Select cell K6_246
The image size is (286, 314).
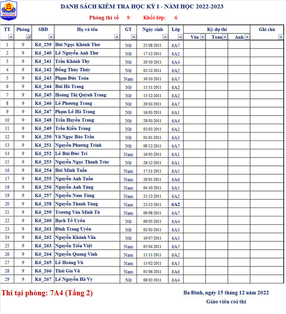pos(43,103)
